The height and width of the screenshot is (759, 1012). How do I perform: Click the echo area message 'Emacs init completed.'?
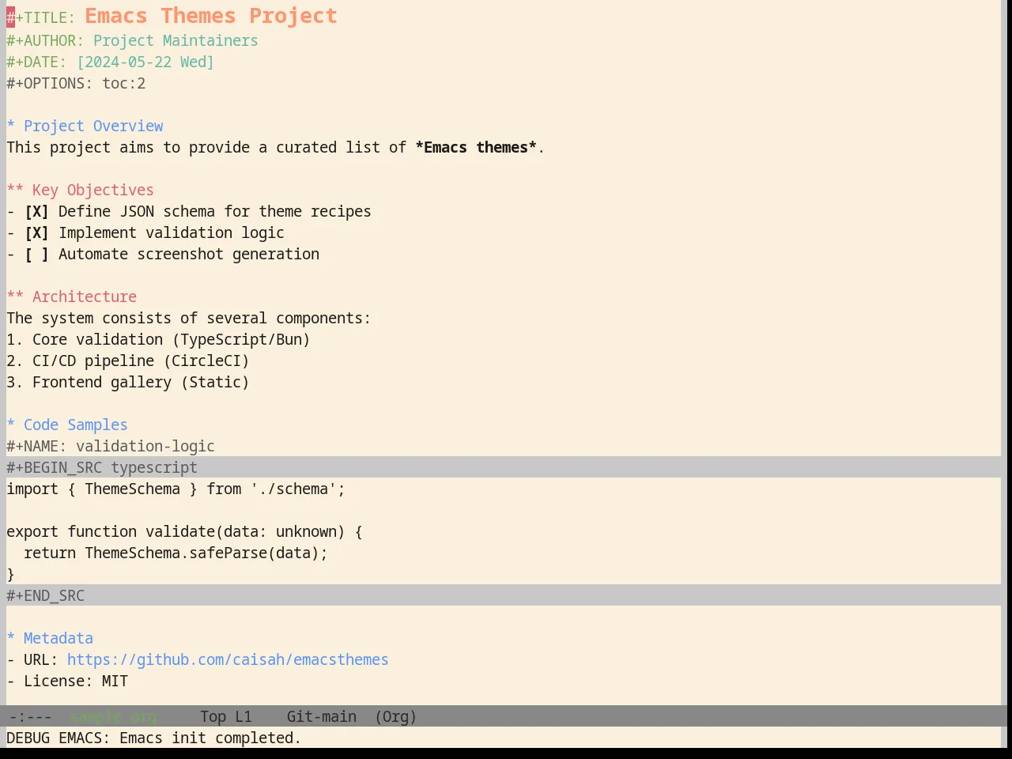(210, 738)
